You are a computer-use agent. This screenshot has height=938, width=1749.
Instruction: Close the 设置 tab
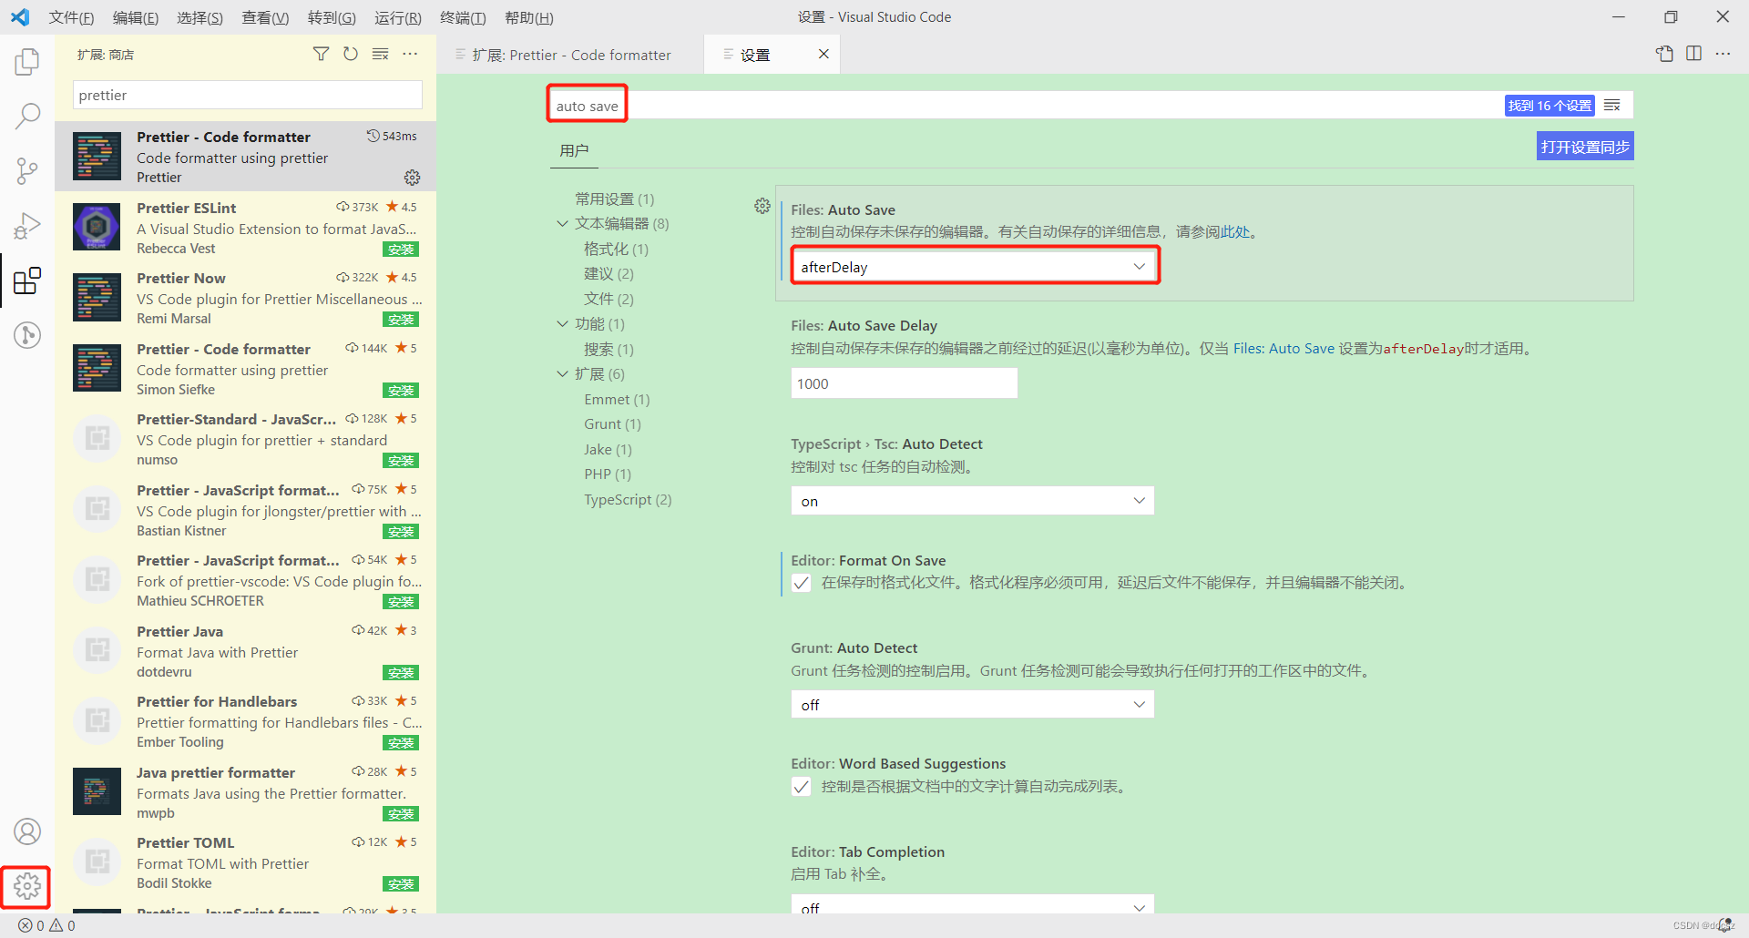(823, 54)
